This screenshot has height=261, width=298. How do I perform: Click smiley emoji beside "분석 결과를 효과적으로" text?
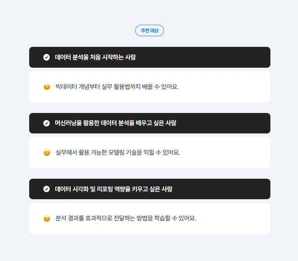click(47, 218)
